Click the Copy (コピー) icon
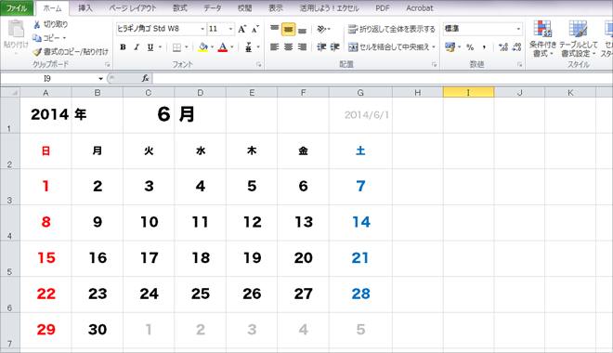Image resolution: width=613 pixels, height=353 pixels. click(37, 38)
